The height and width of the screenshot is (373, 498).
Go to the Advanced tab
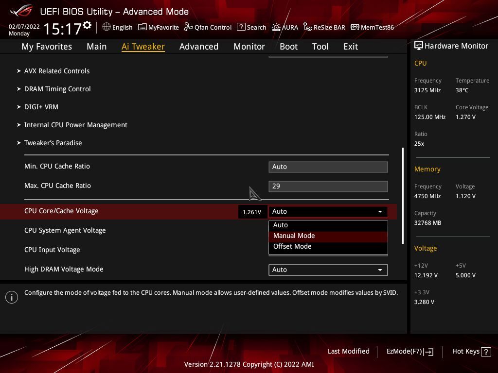pos(199,47)
